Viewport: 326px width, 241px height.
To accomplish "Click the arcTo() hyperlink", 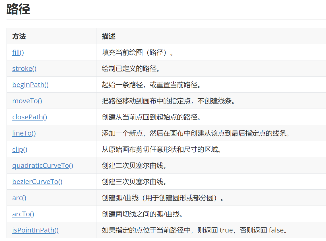I will (23, 214).
